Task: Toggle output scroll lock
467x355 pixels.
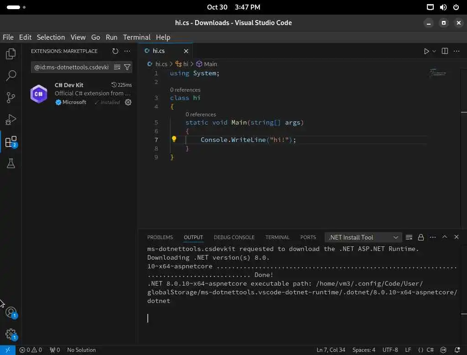Action: (x=421, y=237)
